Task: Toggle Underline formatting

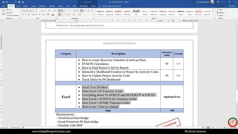Action: [x=29, y=15]
